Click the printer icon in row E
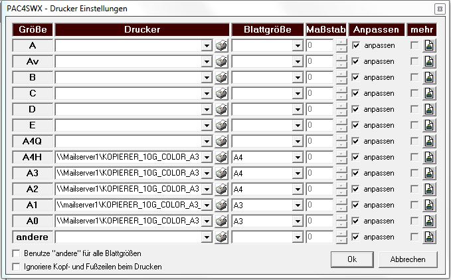This screenshot has width=451, height=280. (221, 125)
